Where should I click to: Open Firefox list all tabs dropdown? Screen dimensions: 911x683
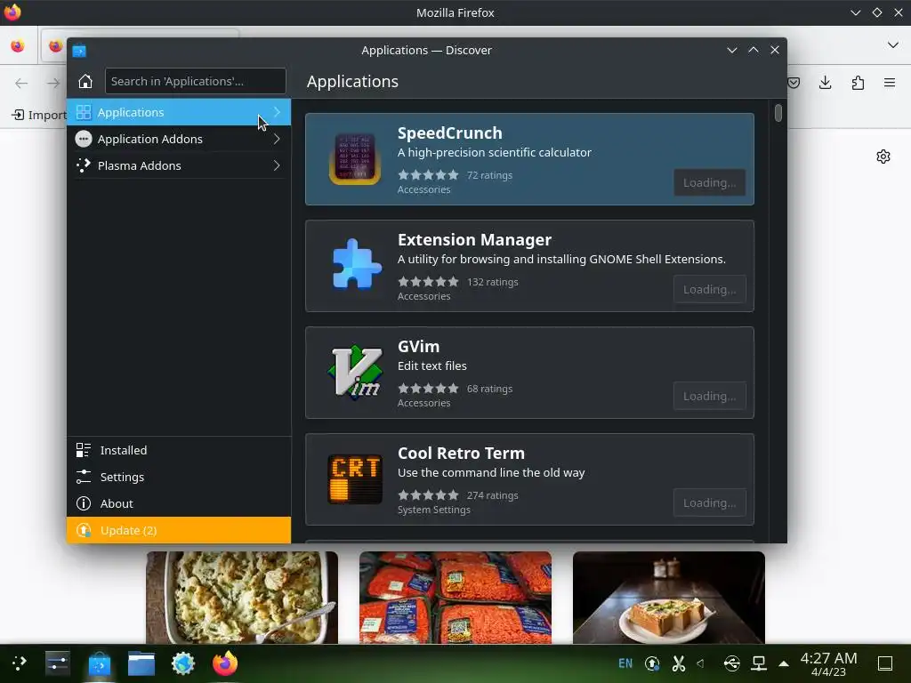(x=893, y=44)
